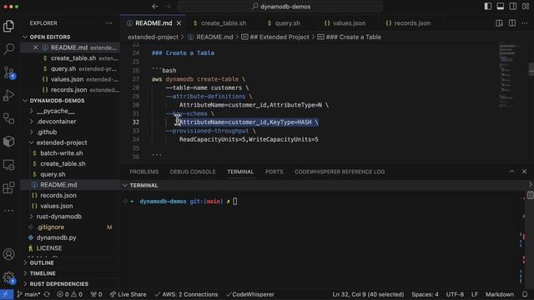
Task: Click extended-project breadcrumb
Action: click(153, 37)
